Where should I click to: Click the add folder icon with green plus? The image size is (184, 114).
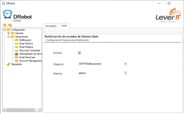tap(5, 25)
